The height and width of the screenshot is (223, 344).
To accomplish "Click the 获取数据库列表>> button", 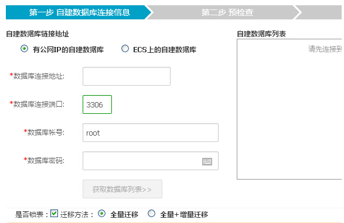I will [122, 189].
